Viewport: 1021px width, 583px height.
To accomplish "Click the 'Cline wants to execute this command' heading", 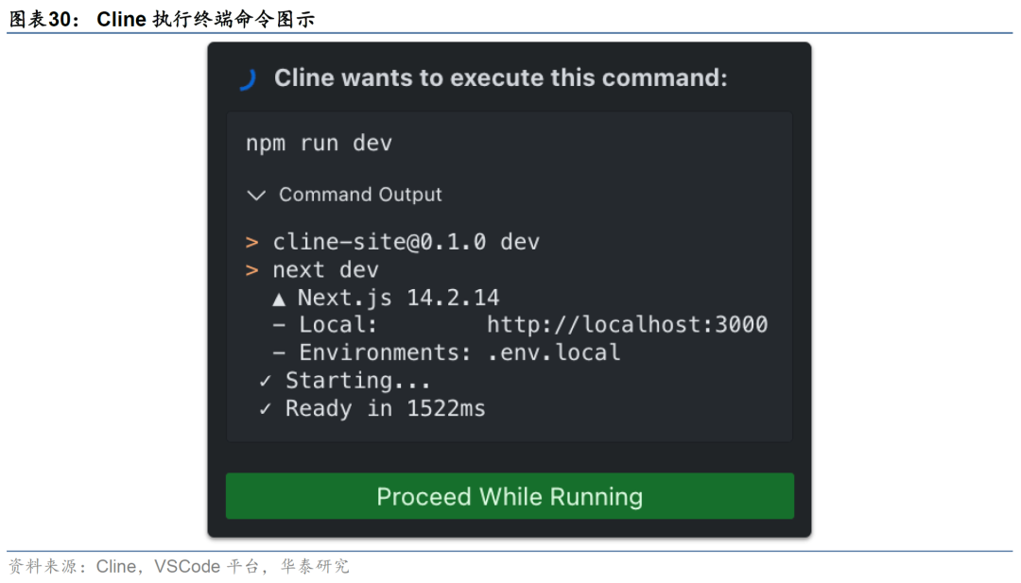I will (x=500, y=78).
